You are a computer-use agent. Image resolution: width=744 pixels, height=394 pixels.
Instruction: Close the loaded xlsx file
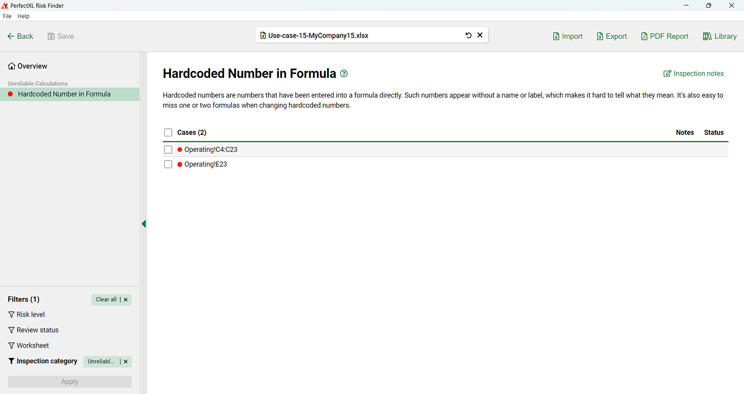pos(480,35)
